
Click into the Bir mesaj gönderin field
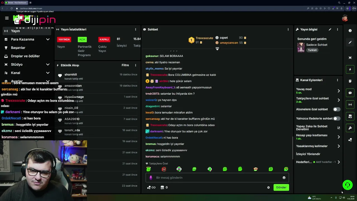(x=217, y=178)
